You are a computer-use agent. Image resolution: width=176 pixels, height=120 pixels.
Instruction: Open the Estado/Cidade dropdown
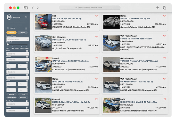coord(17,39)
